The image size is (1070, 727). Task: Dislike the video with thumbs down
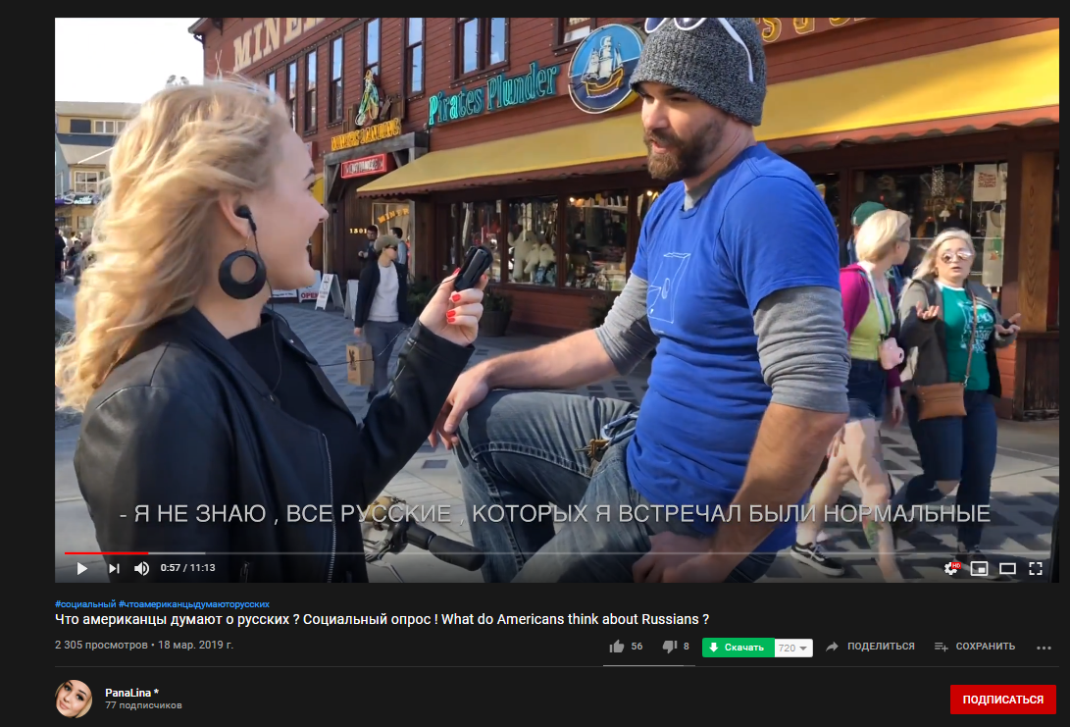tap(670, 646)
